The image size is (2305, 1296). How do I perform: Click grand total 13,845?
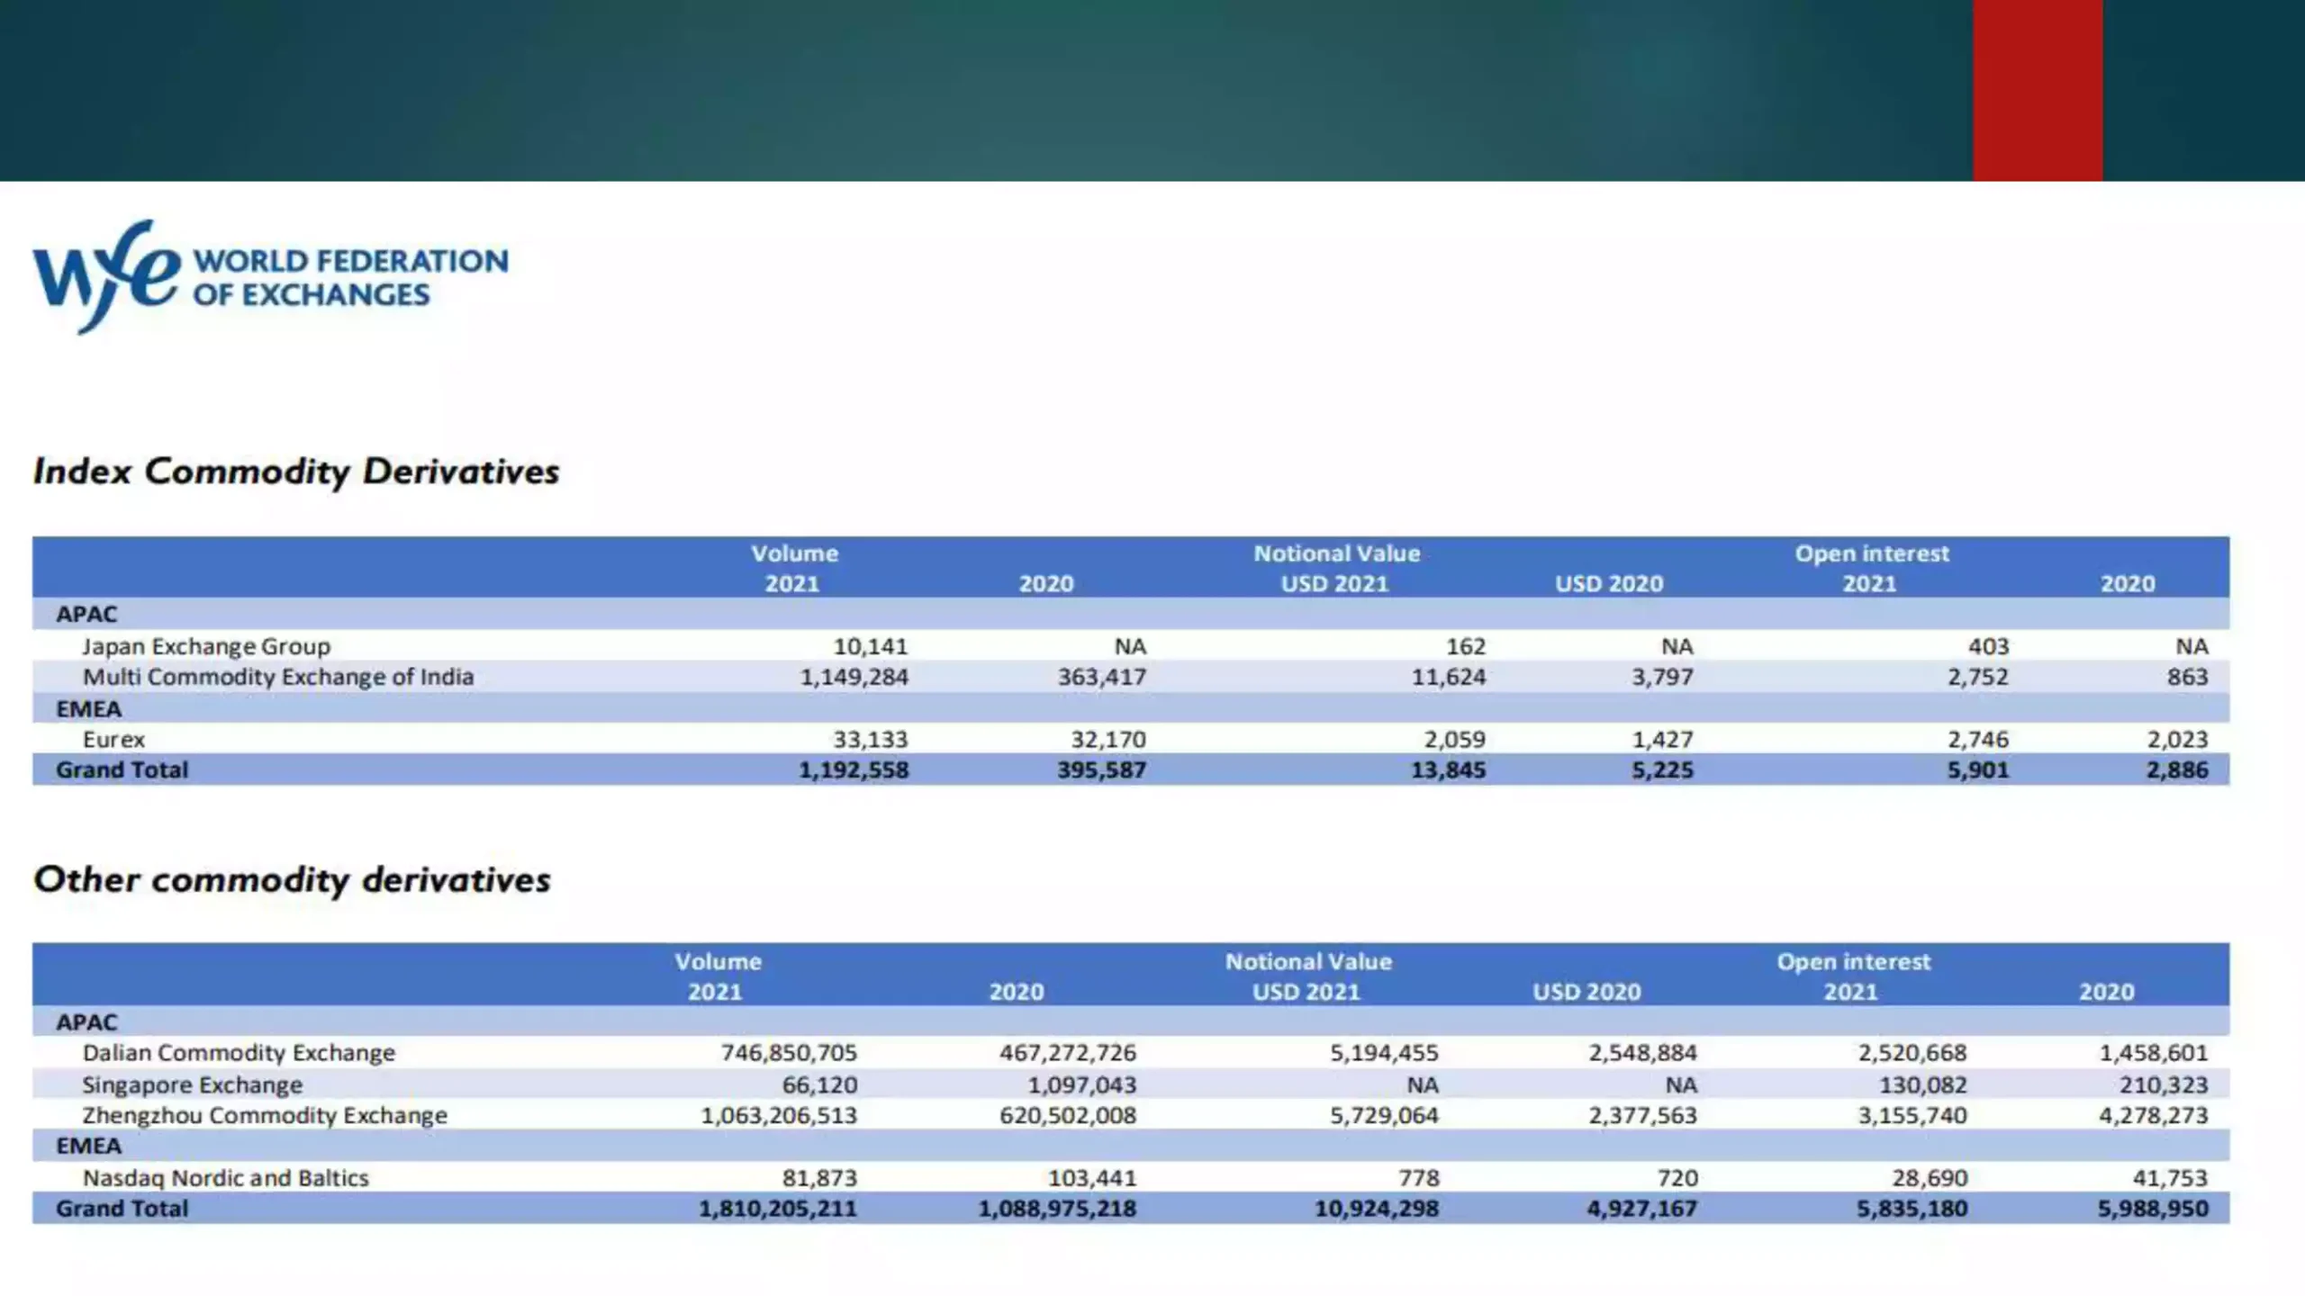pos(1449,770)
